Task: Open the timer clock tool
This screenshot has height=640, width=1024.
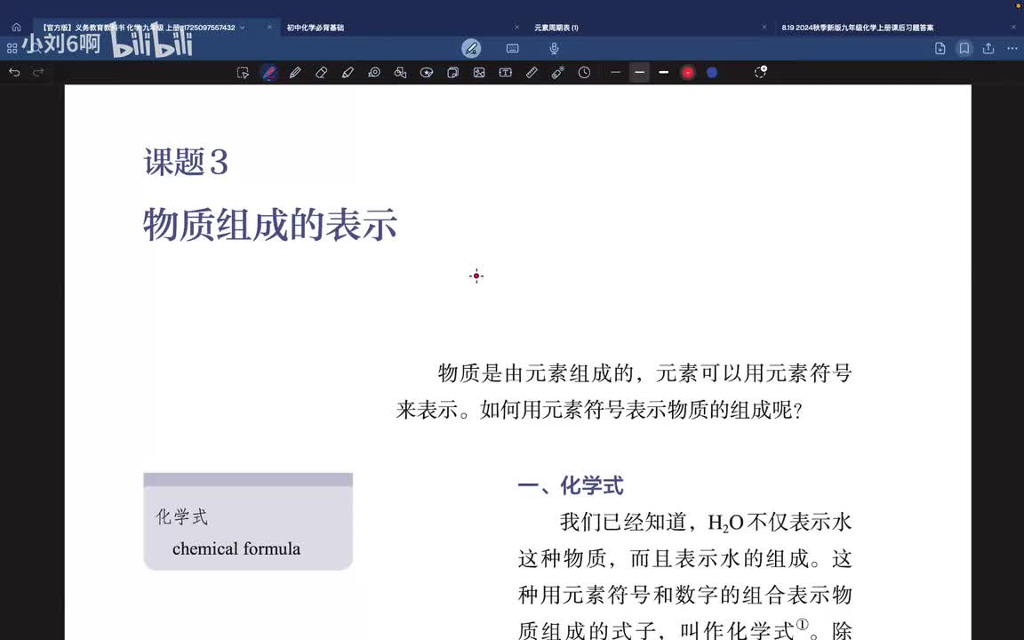Action: pyautogui.click(x=584, y=73)
